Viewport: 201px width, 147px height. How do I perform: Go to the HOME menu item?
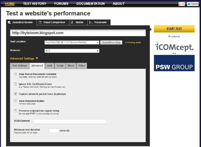[10, 4]
